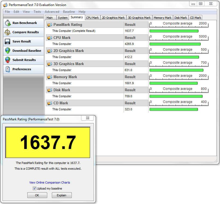Switch to the Memory Mark tab

tap(162, 18)
